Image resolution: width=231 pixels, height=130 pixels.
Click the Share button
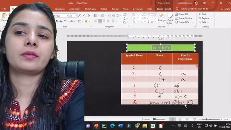[226, 9]
